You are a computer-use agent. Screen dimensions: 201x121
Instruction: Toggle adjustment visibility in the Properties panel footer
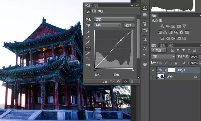(125, 81)
